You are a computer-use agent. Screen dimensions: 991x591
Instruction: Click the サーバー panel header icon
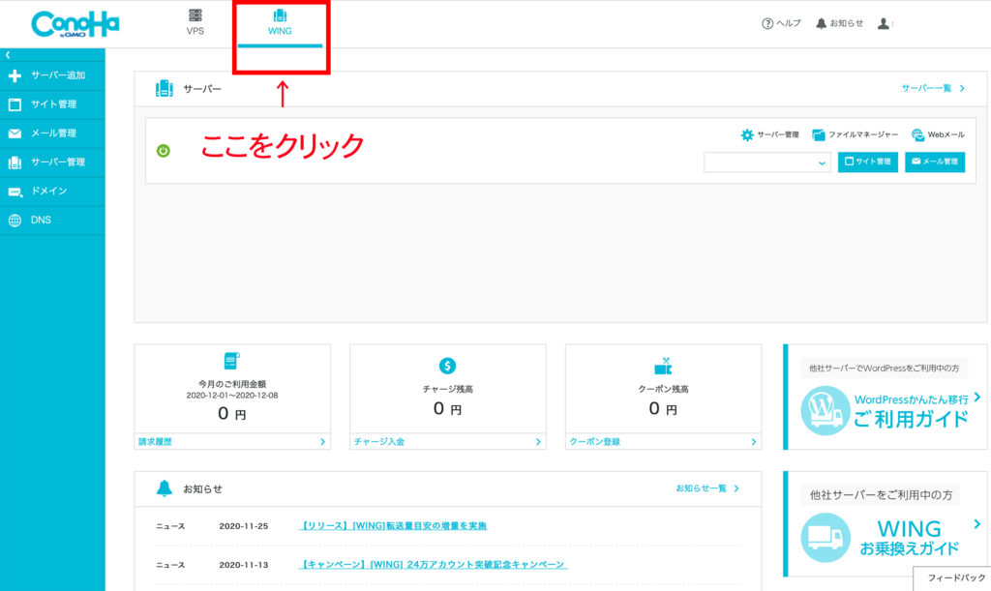(x=165, y=88)
